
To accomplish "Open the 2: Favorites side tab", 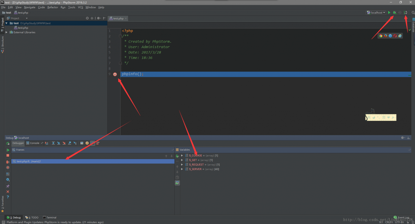I will coord(2,204).
